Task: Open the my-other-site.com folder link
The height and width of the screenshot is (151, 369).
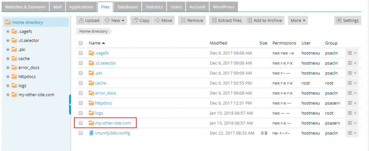Action: tap(115, 123)
